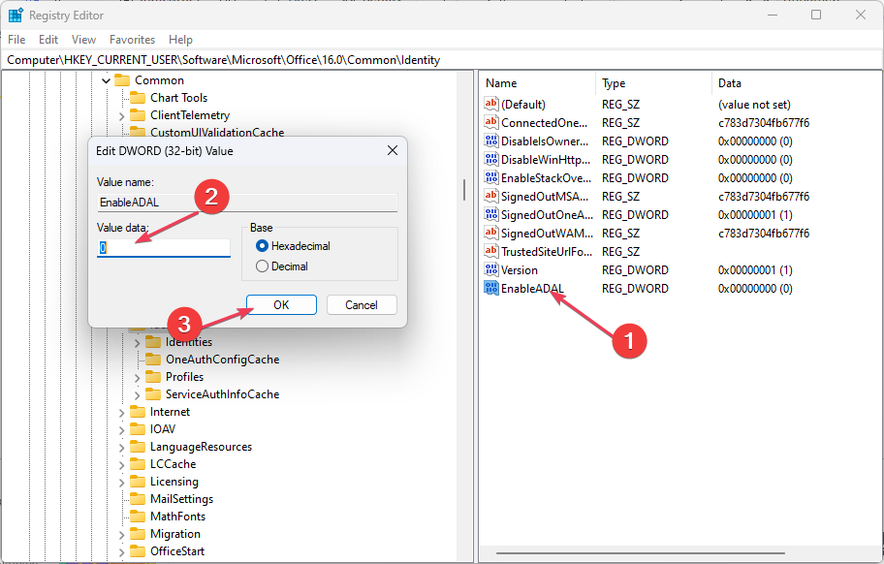Click the MailSettings folder icon
The width and height of the screenshot is (884, 564).
tap(138, 499)
